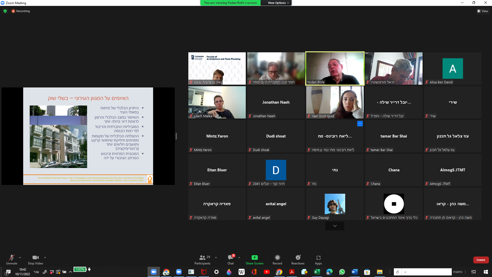Screen dimensions: 492x277
Task: Stop the video camera
Action: pos(35,260)
